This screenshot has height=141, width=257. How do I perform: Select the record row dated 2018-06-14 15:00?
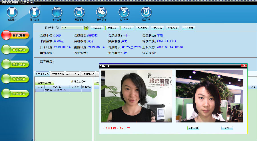coord(63,90)
